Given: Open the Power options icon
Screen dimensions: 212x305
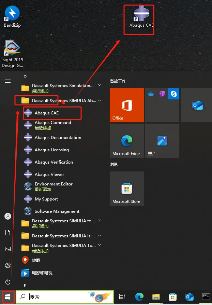Looking at the screenshot, I should click(x=8, y=282).
